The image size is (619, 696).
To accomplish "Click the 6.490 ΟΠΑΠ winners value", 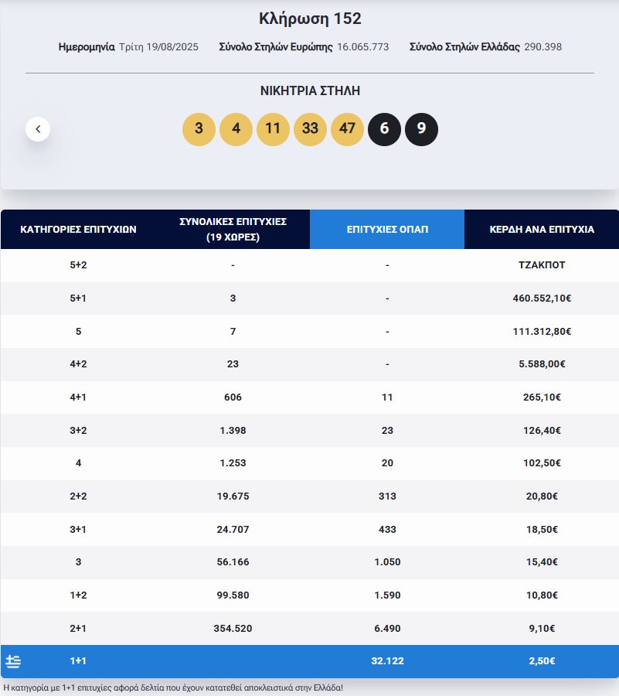I will coord(387,629).
